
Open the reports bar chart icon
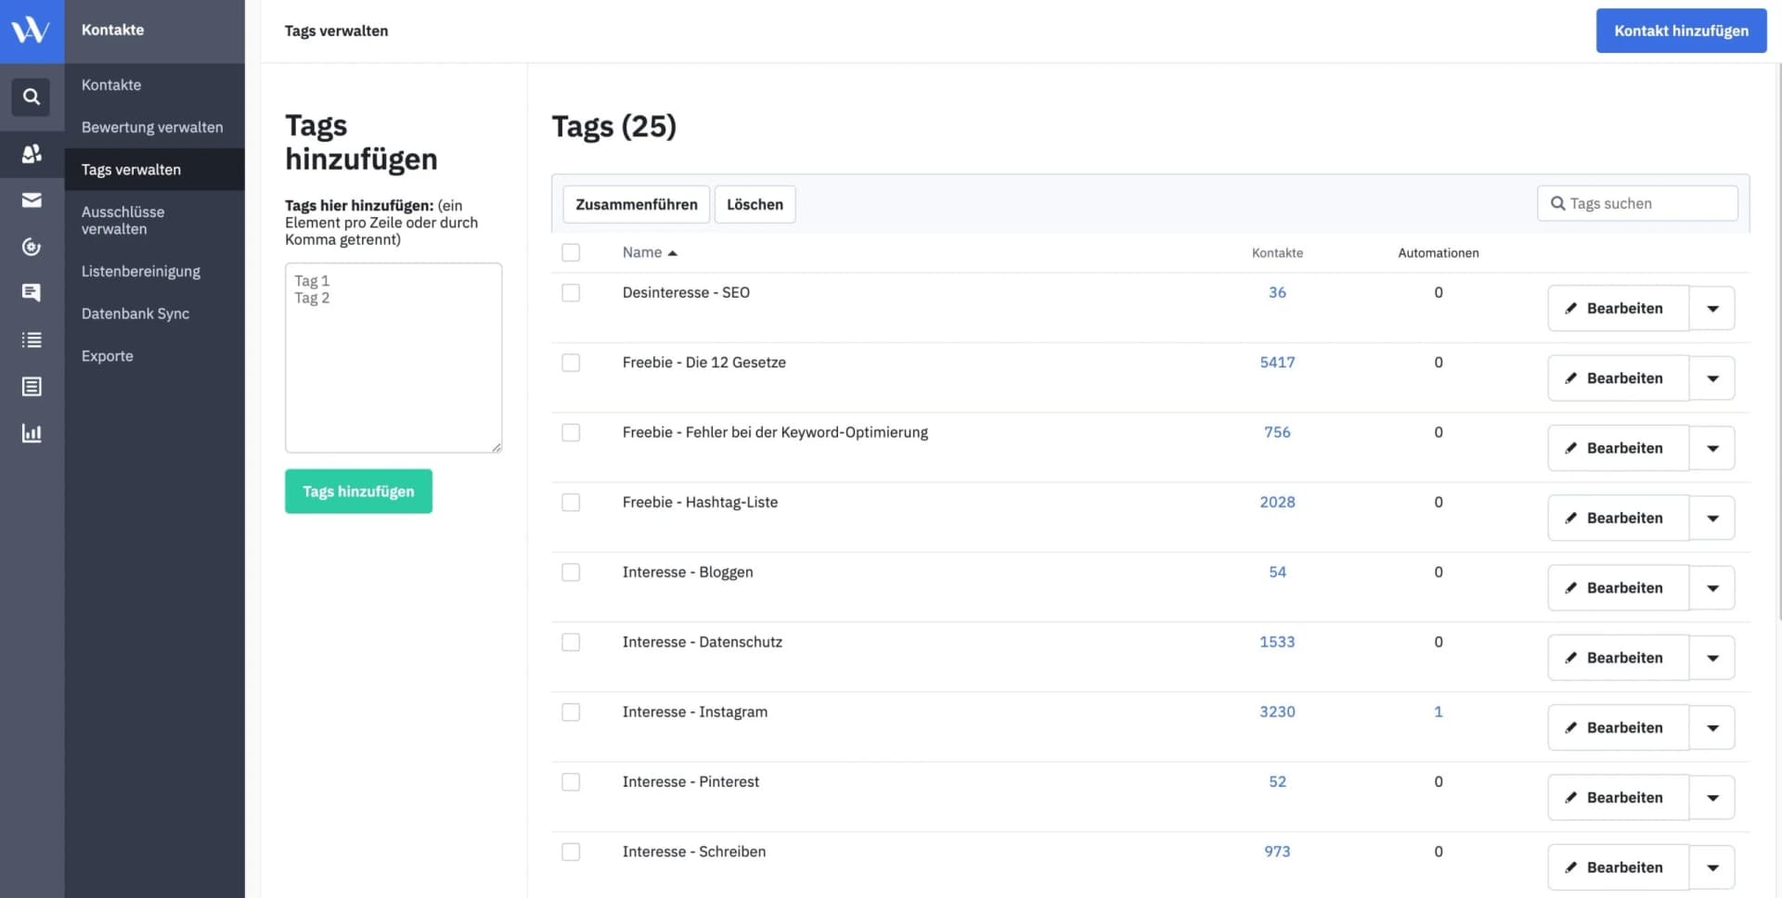(31, 432)
